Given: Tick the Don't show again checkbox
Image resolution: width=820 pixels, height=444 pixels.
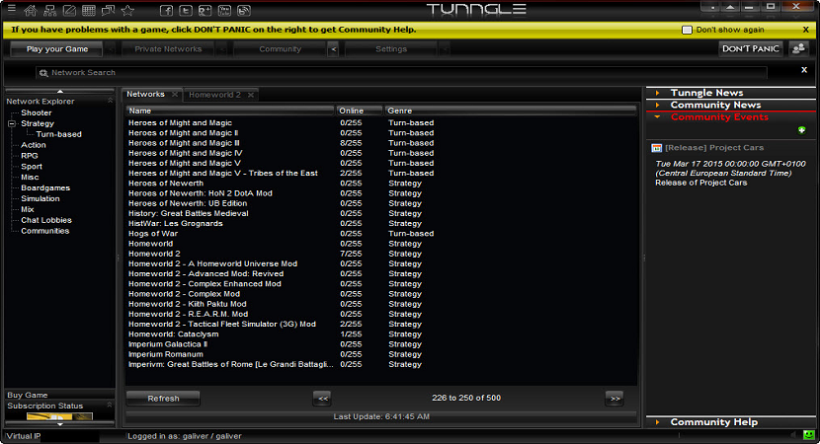Looking at the screenshot, I should [x=687, y=30].
